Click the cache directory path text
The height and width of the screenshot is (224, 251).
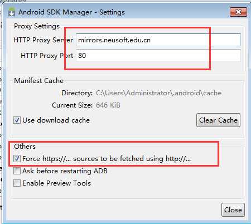[158, 93]
